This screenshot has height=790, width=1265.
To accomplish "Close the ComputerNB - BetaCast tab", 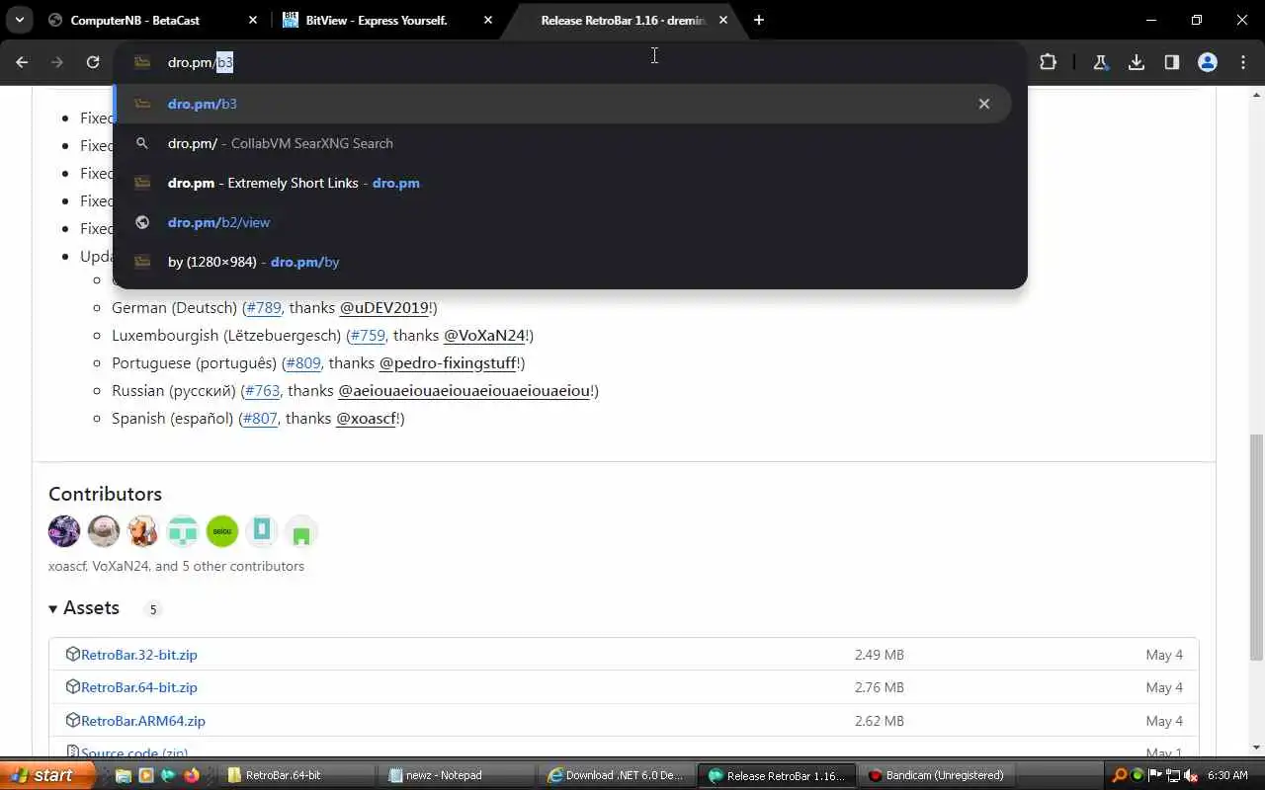I will [253, 20].
